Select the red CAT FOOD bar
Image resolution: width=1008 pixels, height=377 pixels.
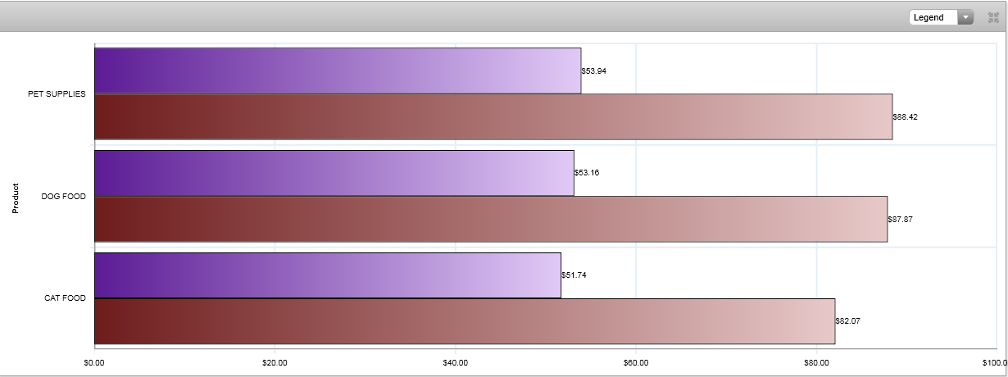point(465,321)
